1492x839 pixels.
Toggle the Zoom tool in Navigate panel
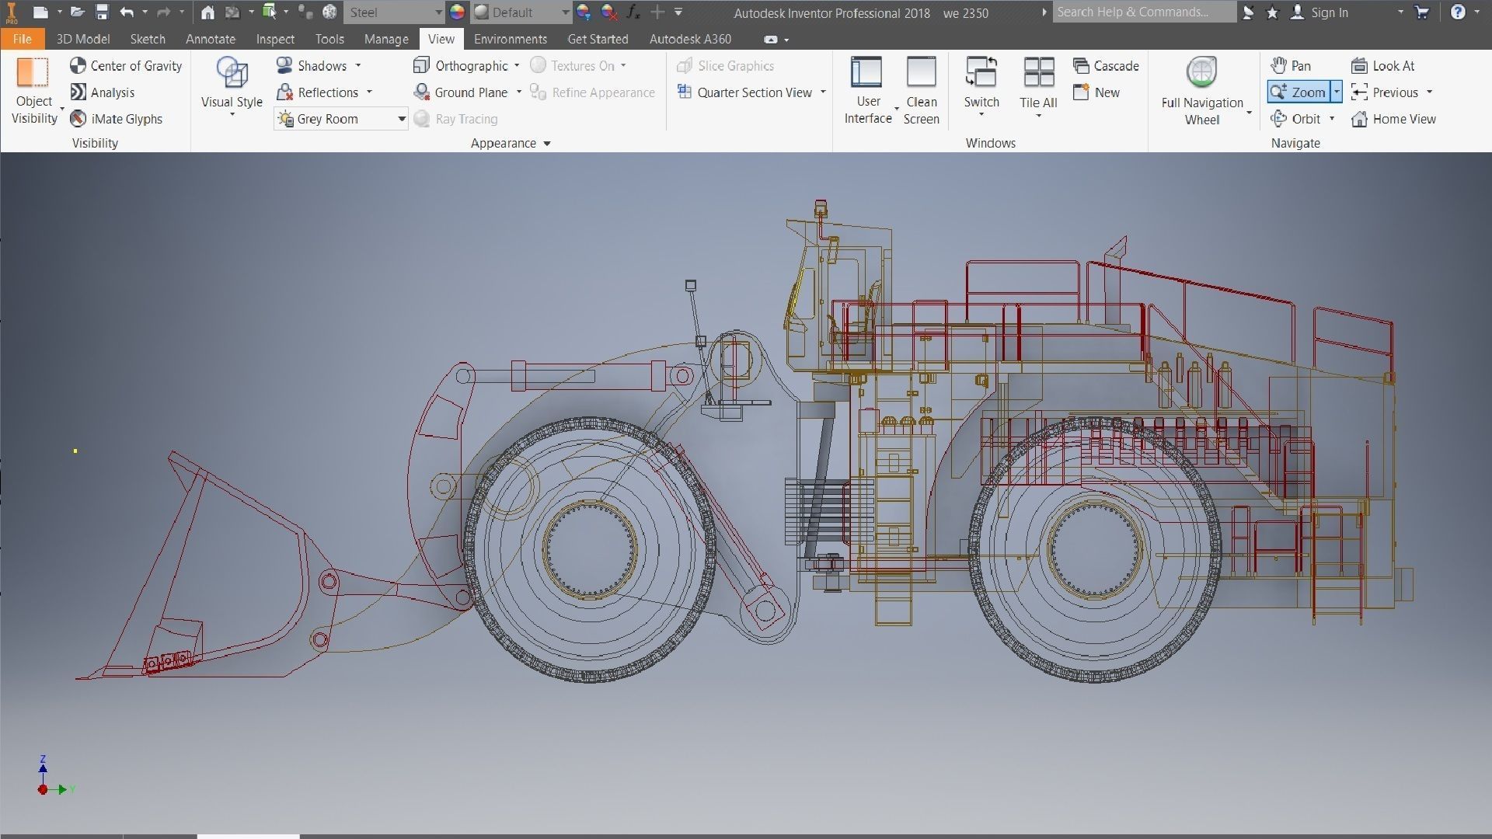1299,92
